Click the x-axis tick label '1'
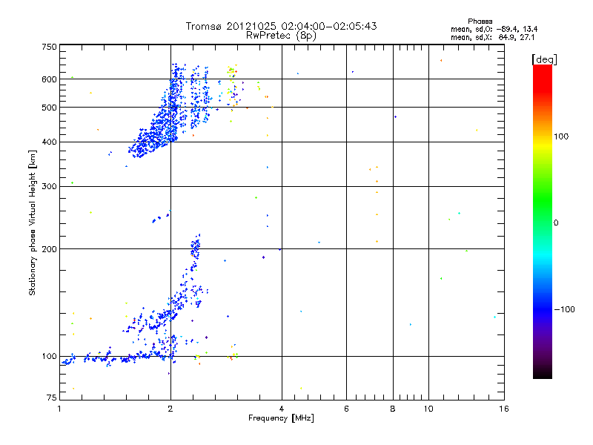Screen dimensions: 593x445 pos(59,409)
